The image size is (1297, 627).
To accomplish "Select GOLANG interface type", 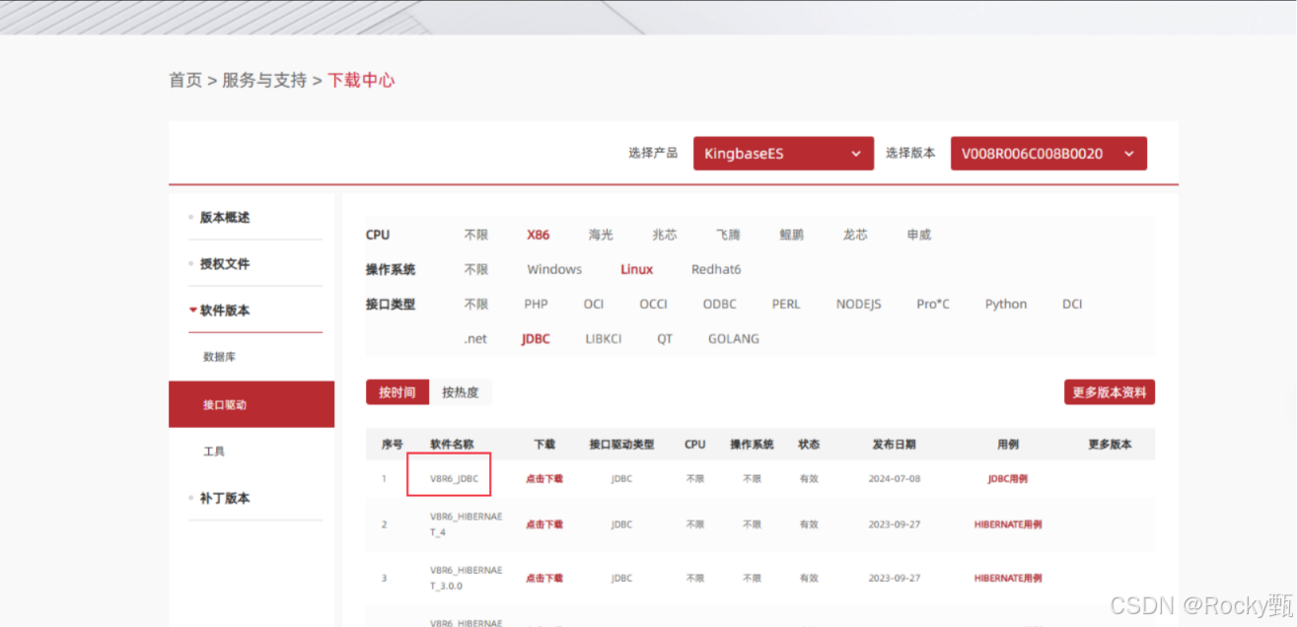I will pyautogui.click(x=734, y=338).
